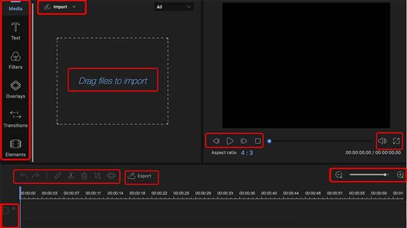
Task: Open the Elements panel
Action: click(x=16, y=149)
